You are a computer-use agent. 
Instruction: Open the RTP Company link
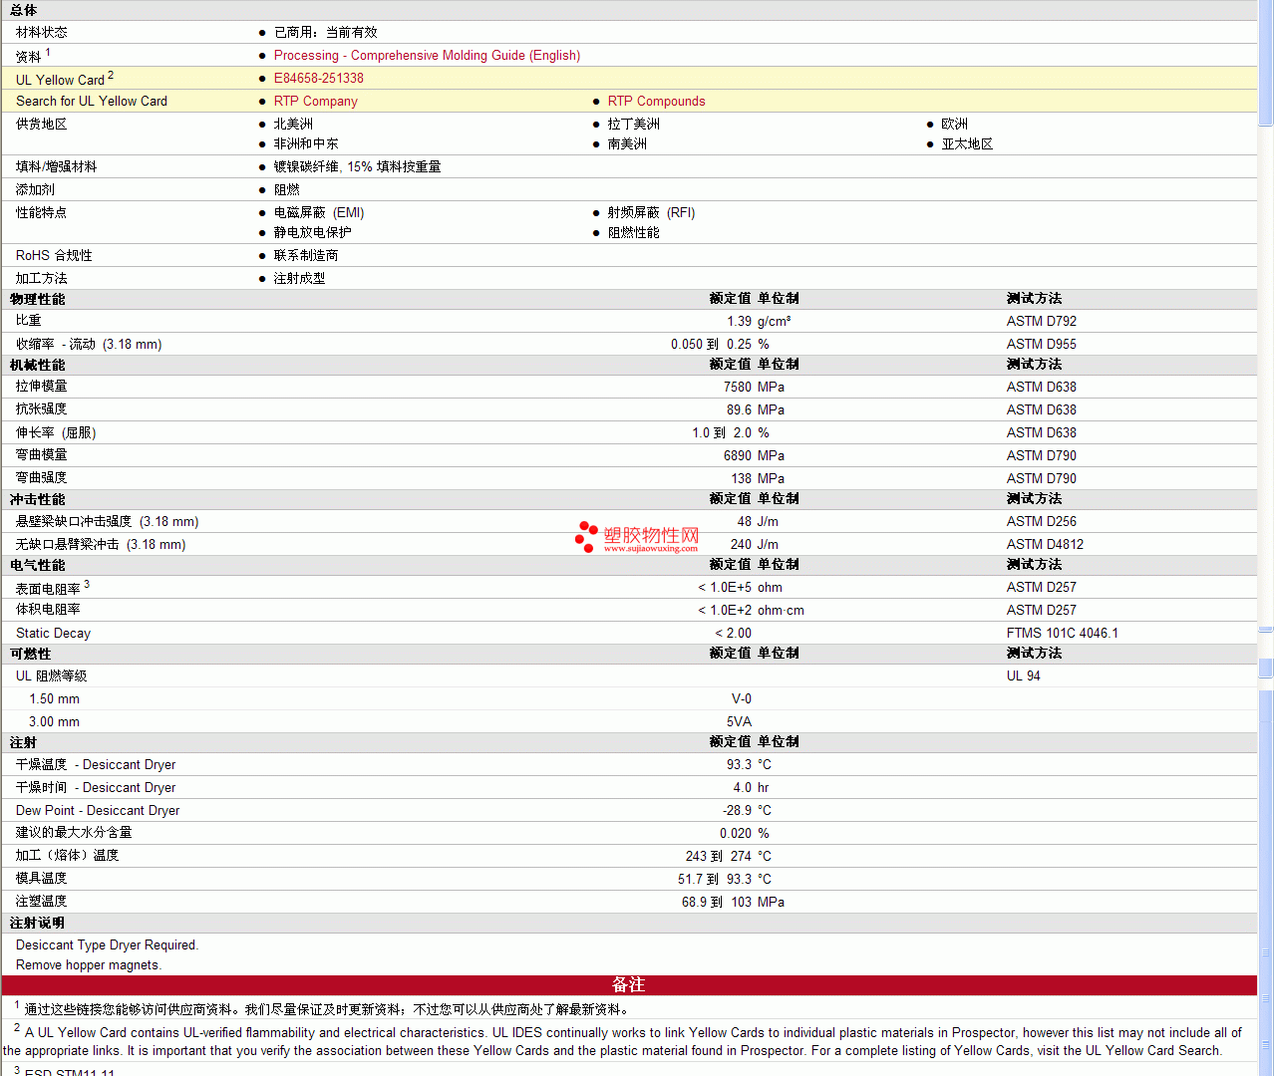point(316,102)
